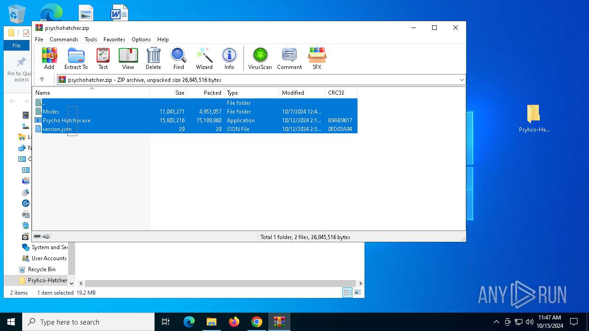Open Word document desktop icon
Viewport: 589px width, 331px height.
pos(119,13)
